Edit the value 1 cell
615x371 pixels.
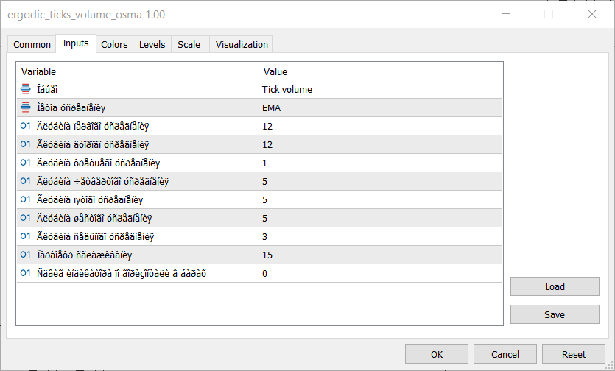click(381, 163)
